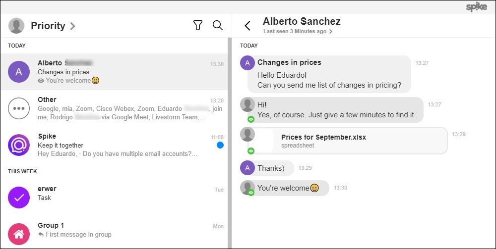Click the search magnifier icon
Viewport: 496px width, 249px height.
pyautogui.click(x=218, y=25)
